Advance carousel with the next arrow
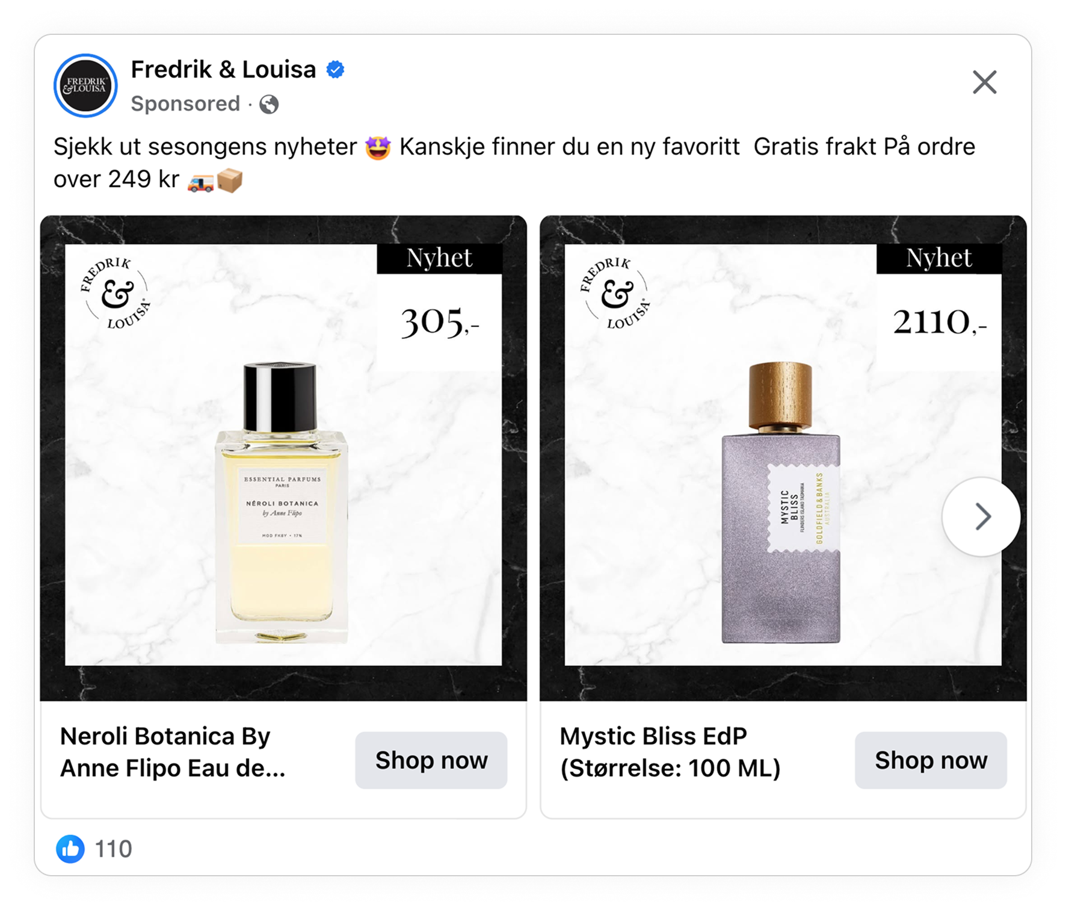The width and height of the screenshot is (1066, 910). 981,516
